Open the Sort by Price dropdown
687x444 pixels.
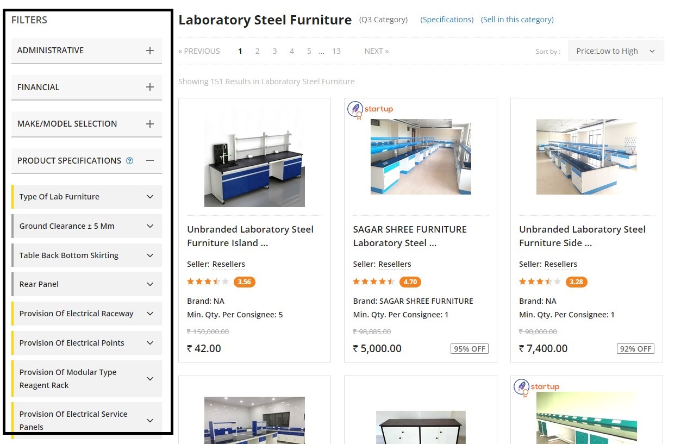tap(615, 51)
